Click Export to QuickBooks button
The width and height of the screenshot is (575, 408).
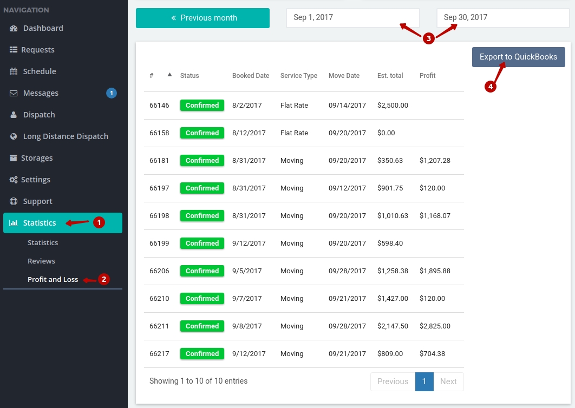(518, 57)
